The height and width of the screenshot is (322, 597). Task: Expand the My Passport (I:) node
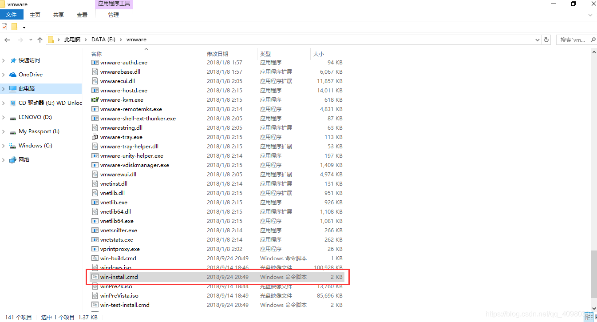pos(4,131)
